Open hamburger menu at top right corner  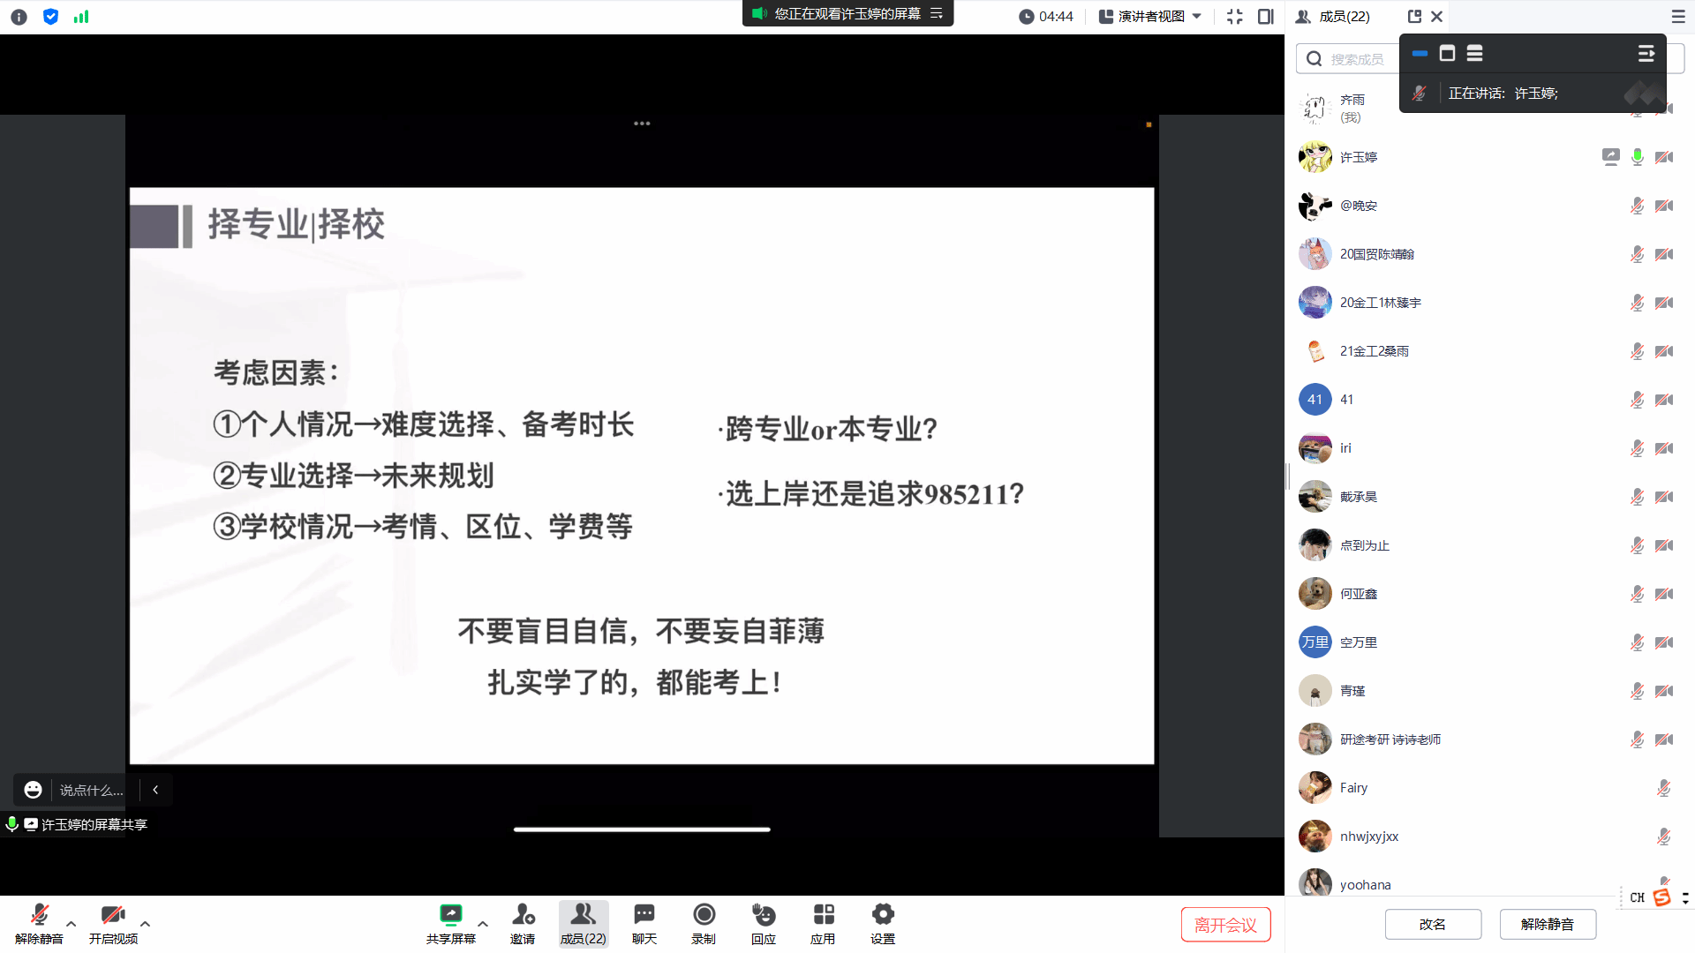[1677, 16]
